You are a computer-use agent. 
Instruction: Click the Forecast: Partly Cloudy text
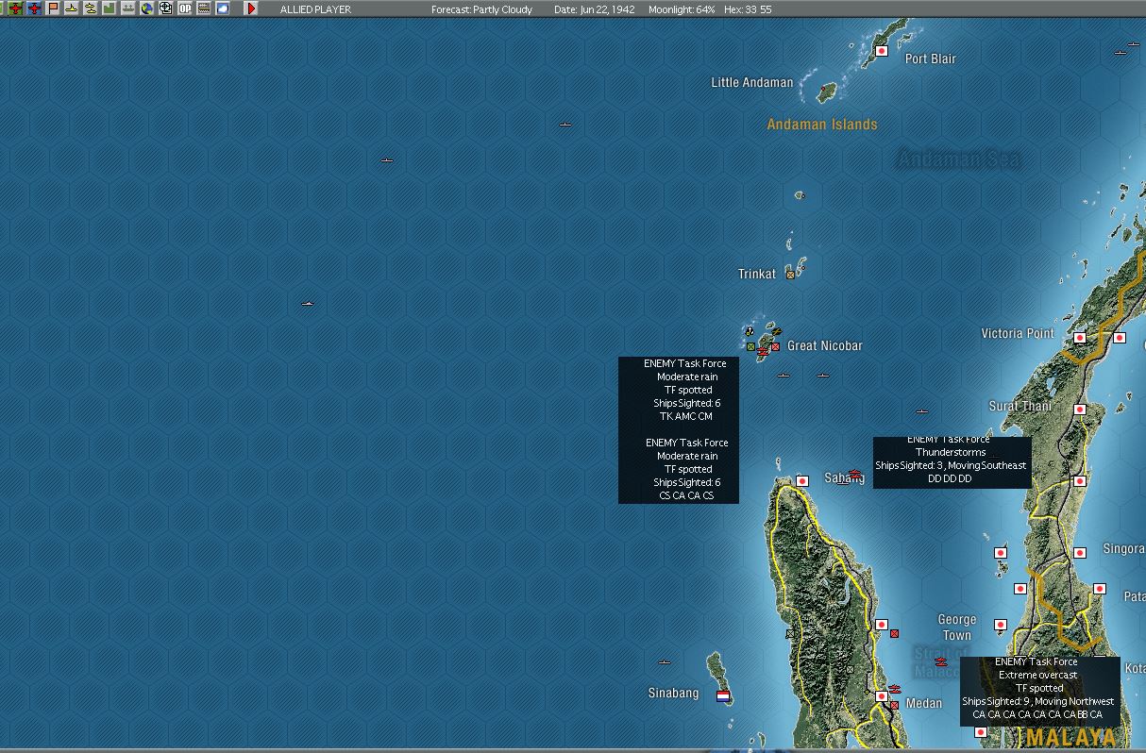tap(481, 9)
